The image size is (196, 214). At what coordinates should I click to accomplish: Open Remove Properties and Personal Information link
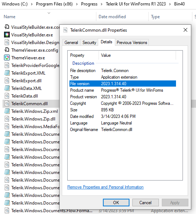(105, 187)
